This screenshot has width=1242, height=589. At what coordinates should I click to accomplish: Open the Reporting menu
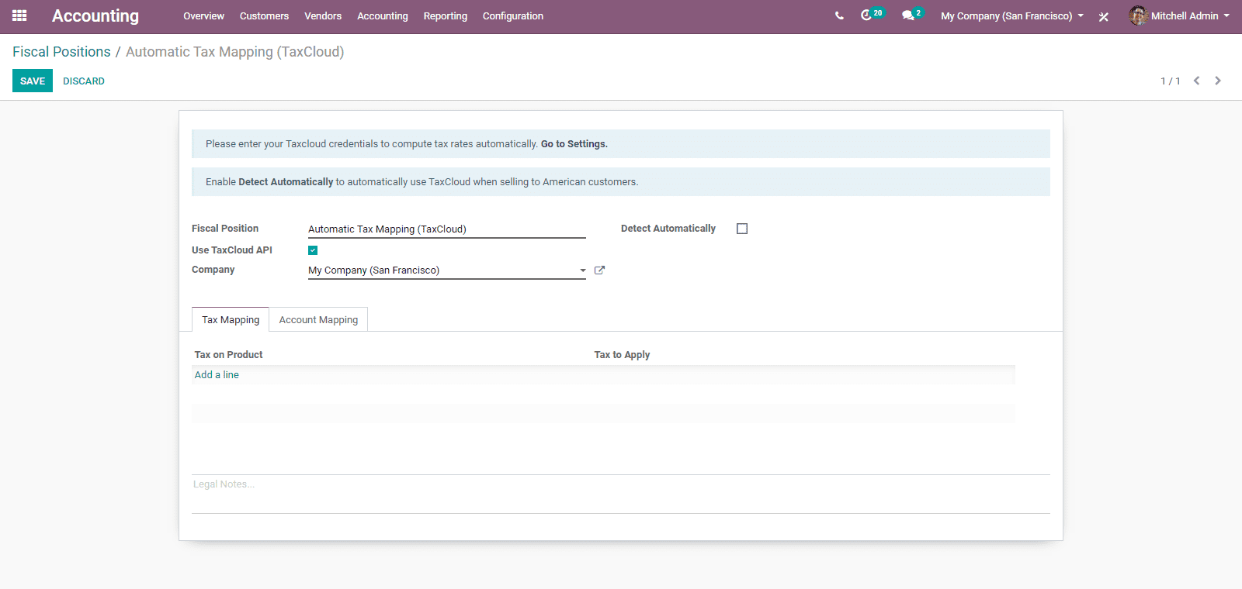tap(445, 15)
